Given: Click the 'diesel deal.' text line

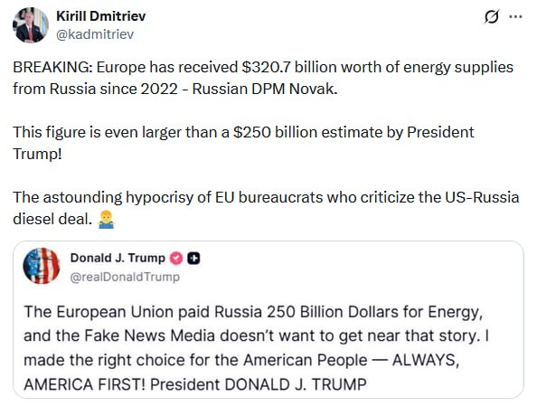Looking at the screenshot, I should pyautogui.click(x=52, y=219).
